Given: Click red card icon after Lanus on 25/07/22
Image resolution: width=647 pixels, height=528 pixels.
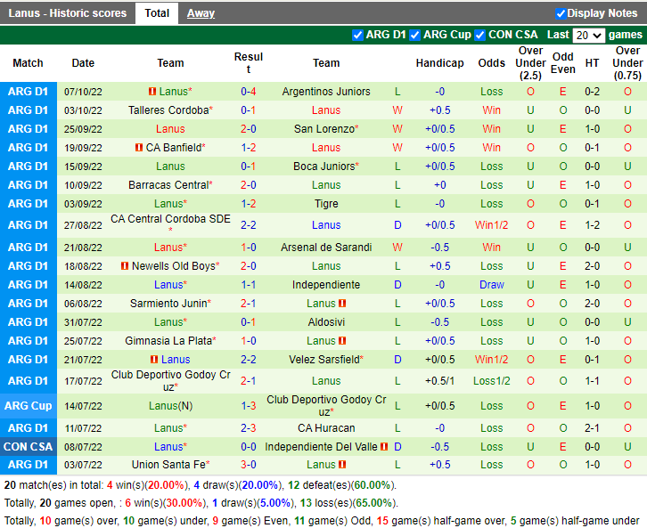Looking at the screenshot, I should point(342,341).
